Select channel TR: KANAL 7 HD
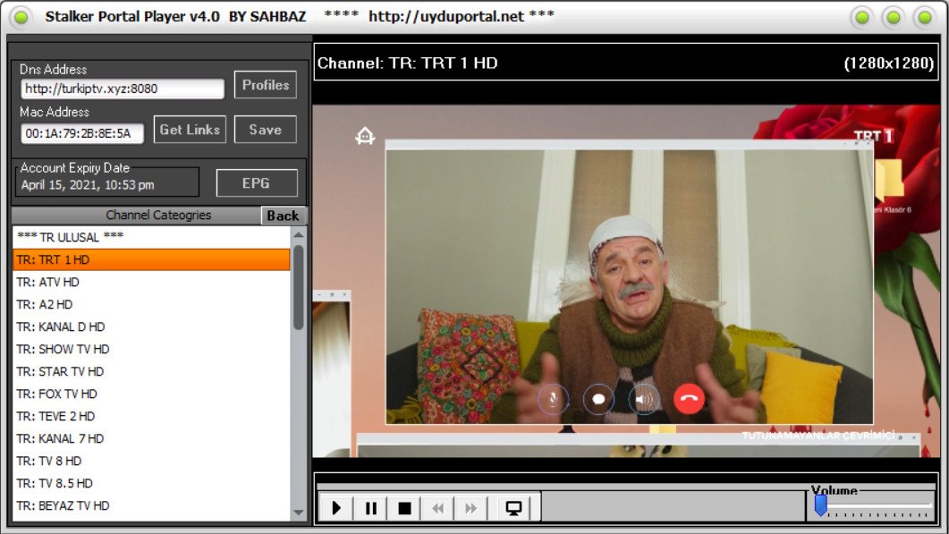This screenshot has width=949, height=534. pos(151,439)
